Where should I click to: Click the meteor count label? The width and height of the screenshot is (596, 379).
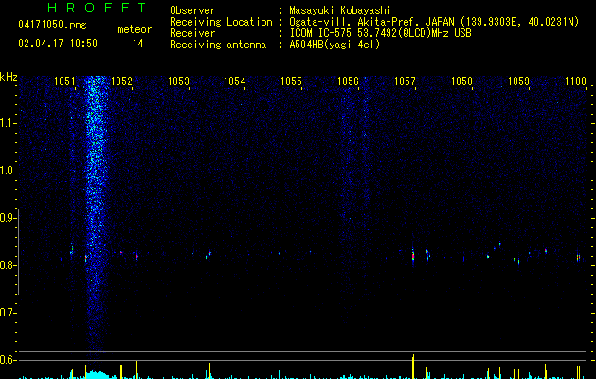click(135, 29)
